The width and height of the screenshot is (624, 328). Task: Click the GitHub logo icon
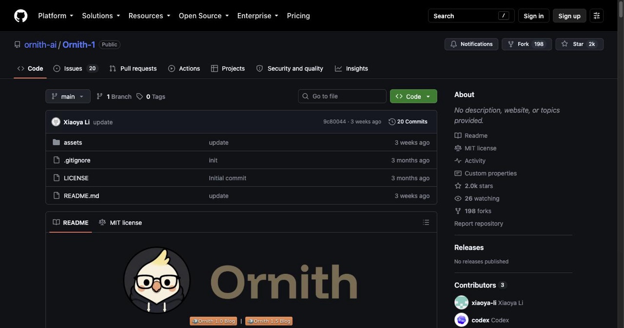point(20,16)
